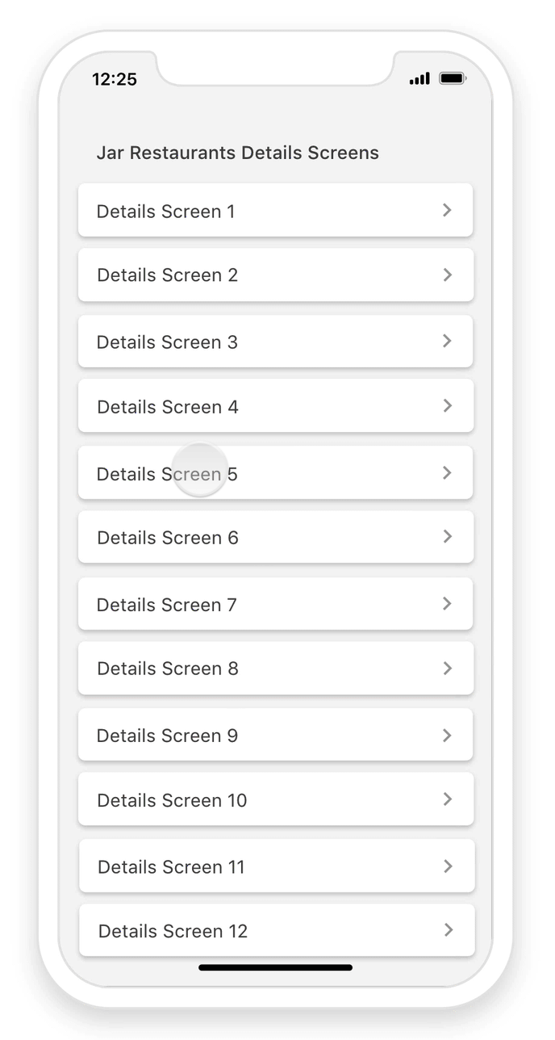Tap the battery status icon

click(x=452, y=78)
